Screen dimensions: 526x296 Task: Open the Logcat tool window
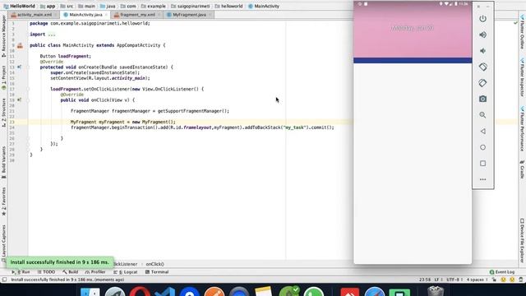[x=126, y=272]
